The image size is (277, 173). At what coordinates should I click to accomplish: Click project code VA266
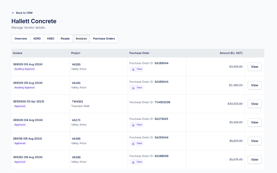click(x=76, y=157)
